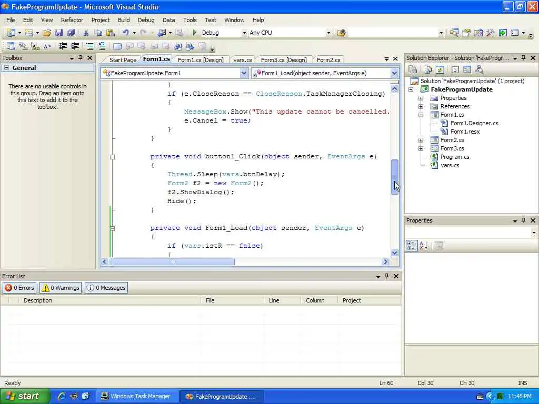This screenshot has width=539, height=404.
Task: Open the Debug configuration dropdown
Action: click(x=244, y=33)
